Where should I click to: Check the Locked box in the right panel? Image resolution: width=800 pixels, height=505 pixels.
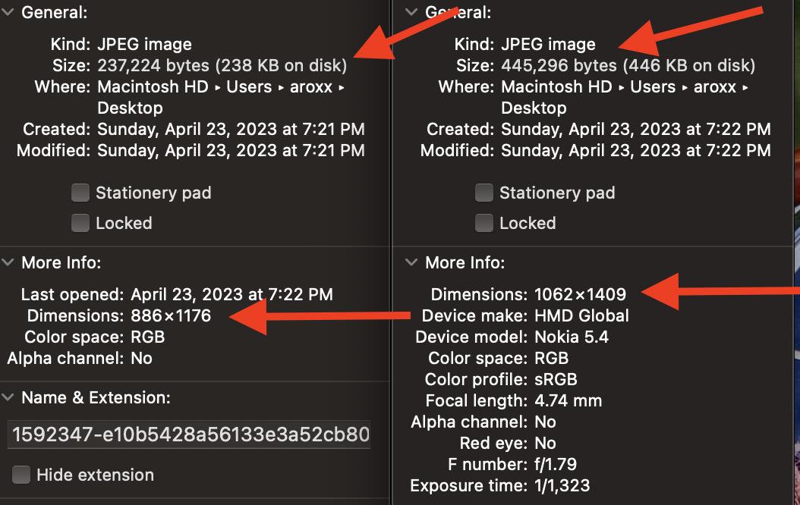coord(483,223)
